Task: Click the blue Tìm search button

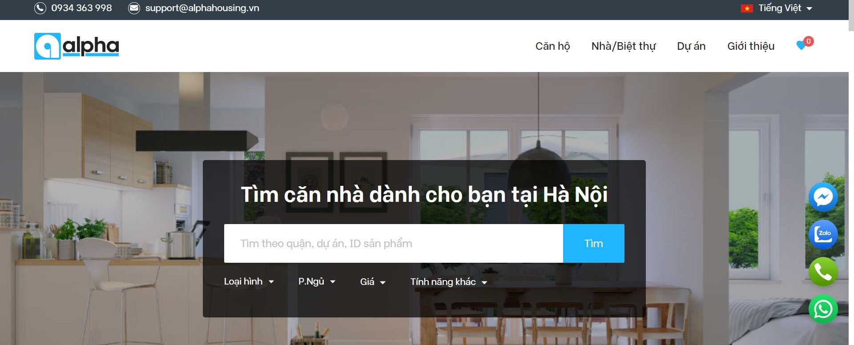Action: tap(594, 243)
